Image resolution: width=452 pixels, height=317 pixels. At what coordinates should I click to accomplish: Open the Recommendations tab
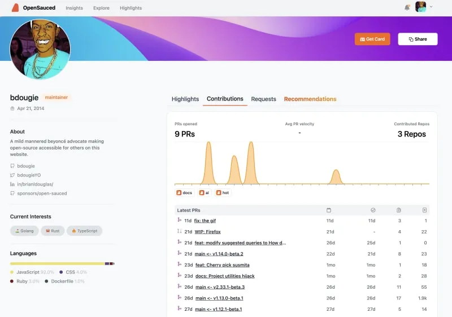tap(310, 99)
